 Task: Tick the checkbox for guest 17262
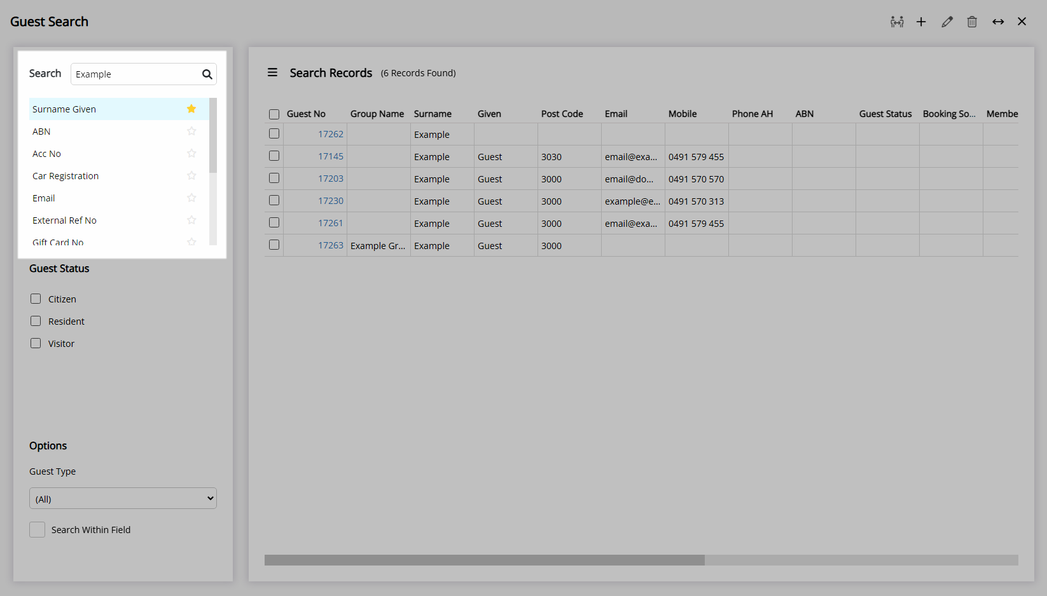(274, 133)
